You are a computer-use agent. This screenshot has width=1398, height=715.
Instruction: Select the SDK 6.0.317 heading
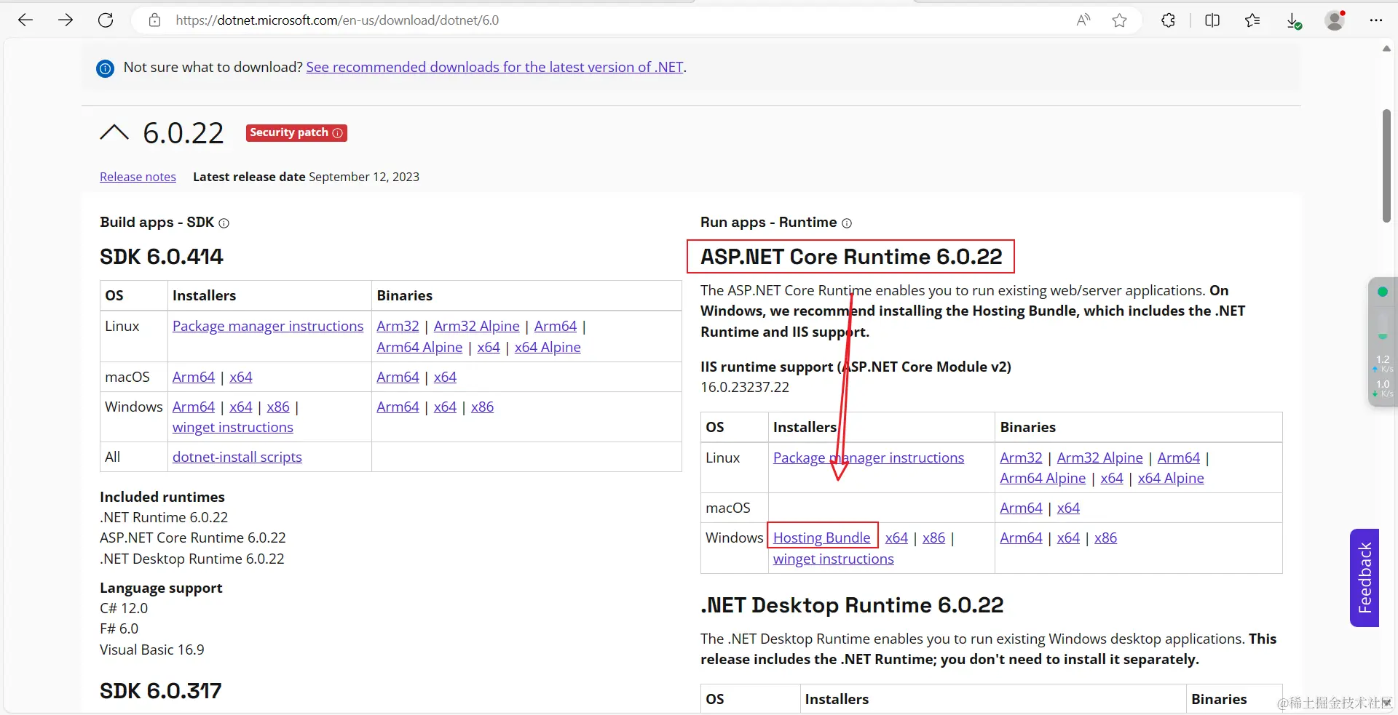coord(161,691)
